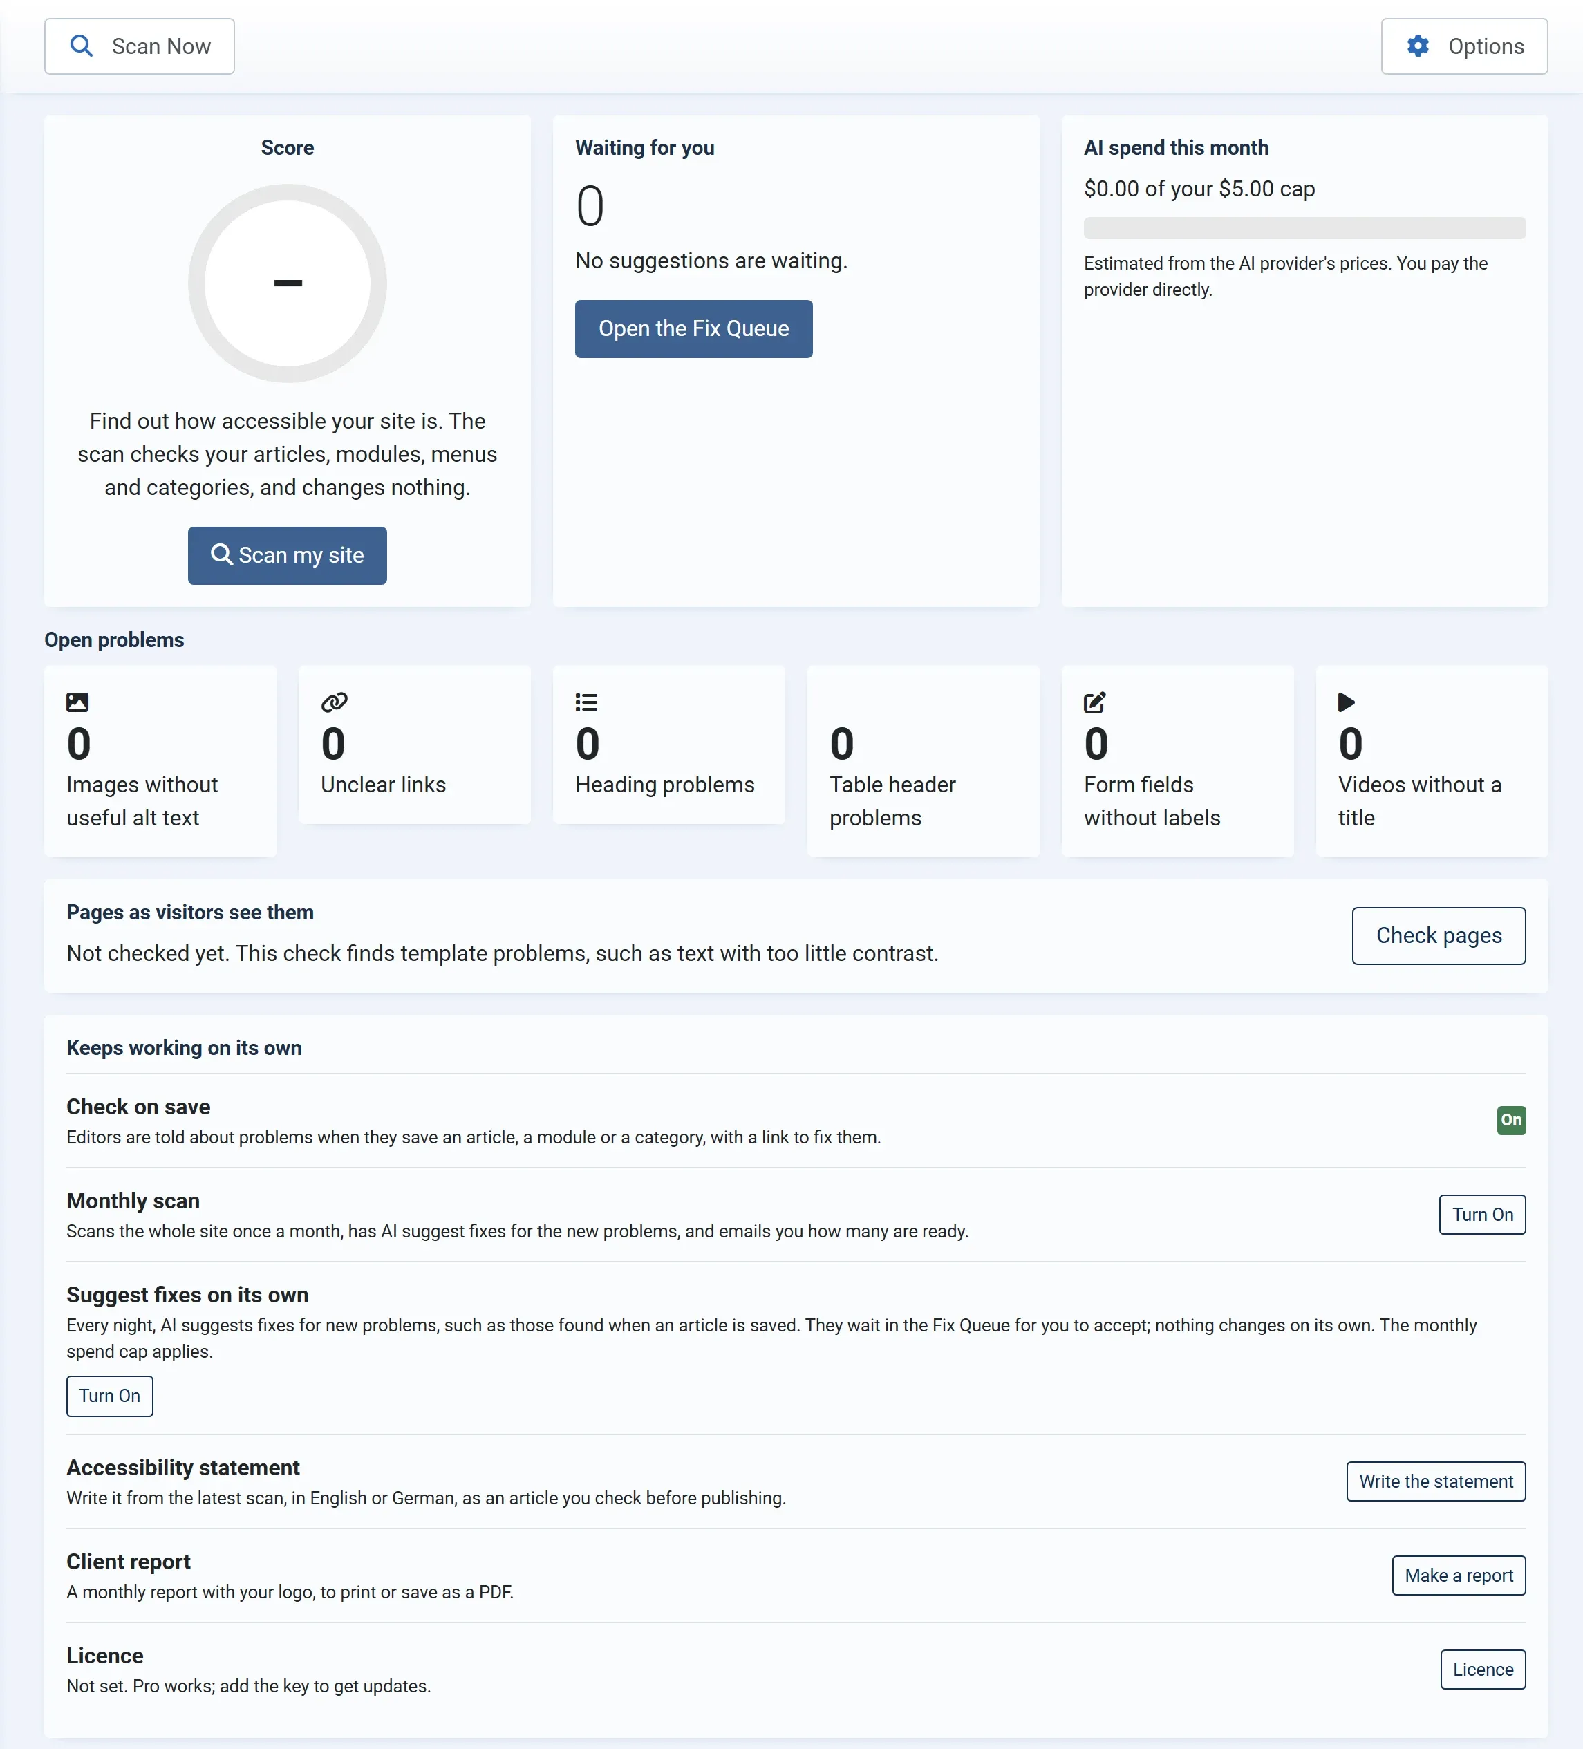The image size is (1583, 1749).
Task: Open the Videos without a title card
Action: tap(1431, 761)
